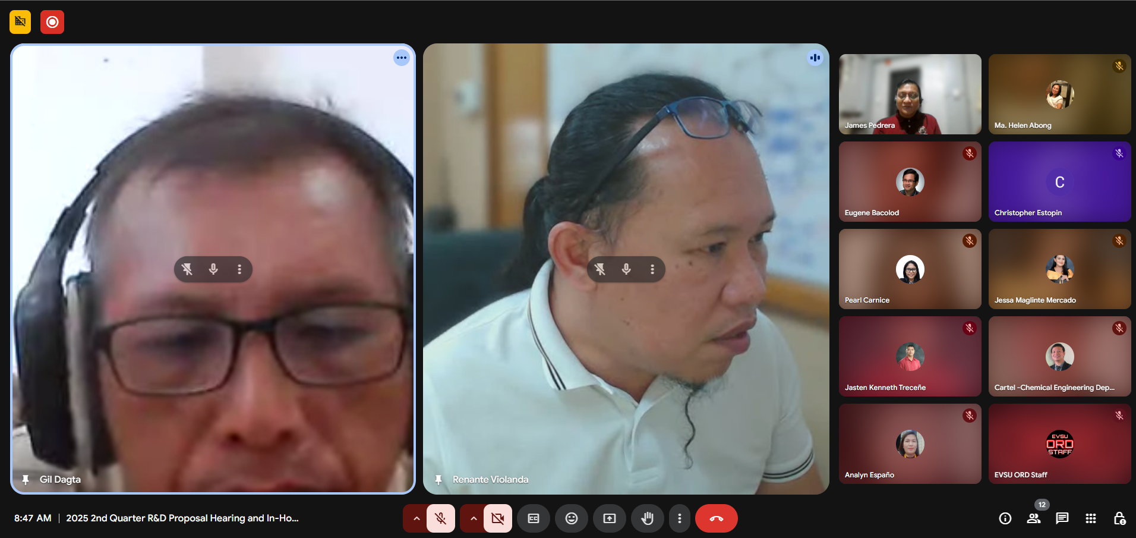Click the meeting title '2025 2nd Quarter R&D Proposal Hearing'
Image resolution: width=1136 pixels, height=538 pixels.
pos(182,518)
